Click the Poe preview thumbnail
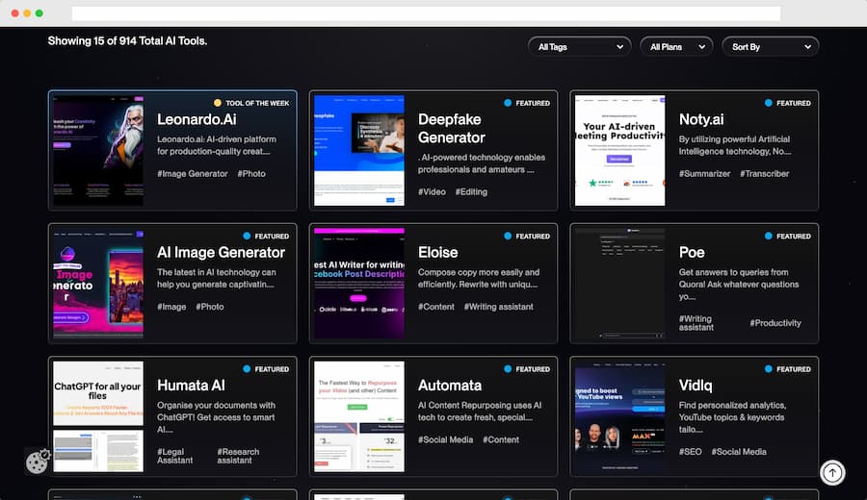Screen dimensions: 867x500 coord(619,283)
